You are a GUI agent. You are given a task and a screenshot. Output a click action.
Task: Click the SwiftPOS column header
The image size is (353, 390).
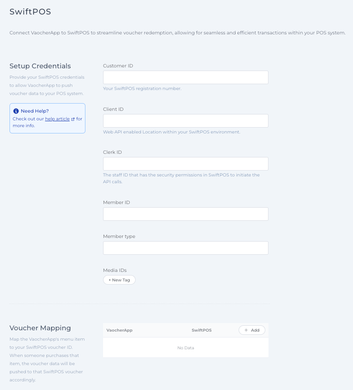coord(202,330)
